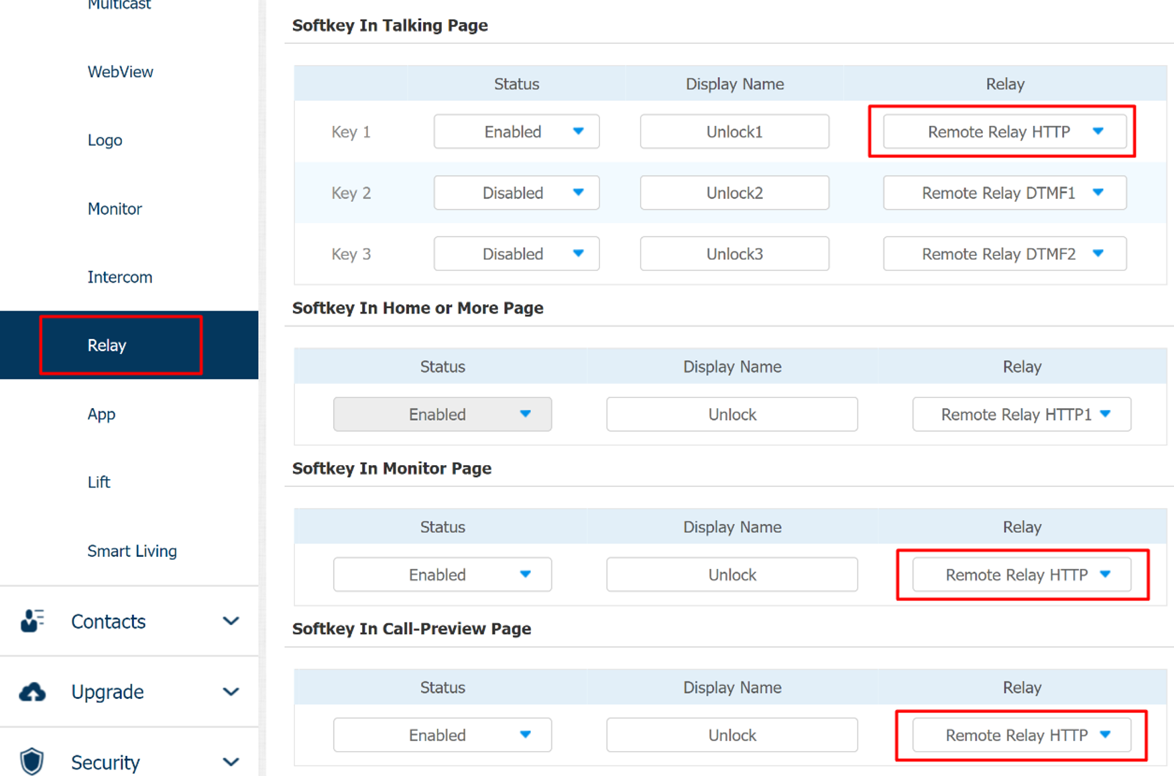
Task: Click the Security shield icon
Action: (x=31, y=761)
